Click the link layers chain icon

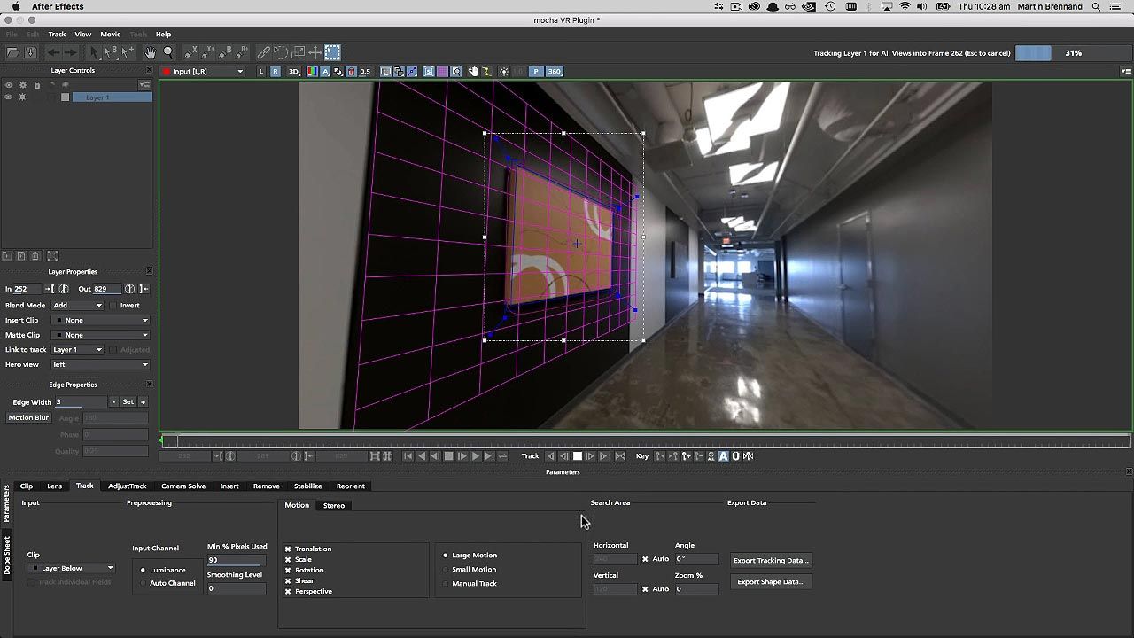263,52
